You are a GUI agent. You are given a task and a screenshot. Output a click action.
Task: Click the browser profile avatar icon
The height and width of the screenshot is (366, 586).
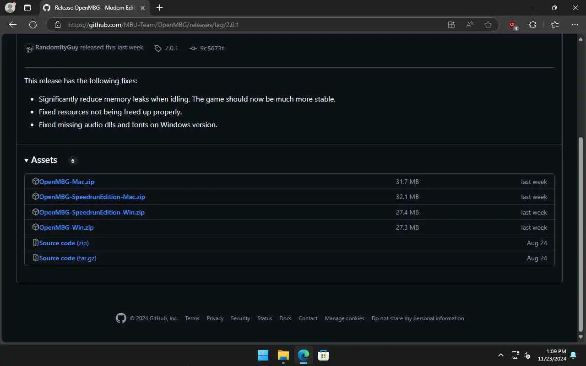(x=10, y=8)
